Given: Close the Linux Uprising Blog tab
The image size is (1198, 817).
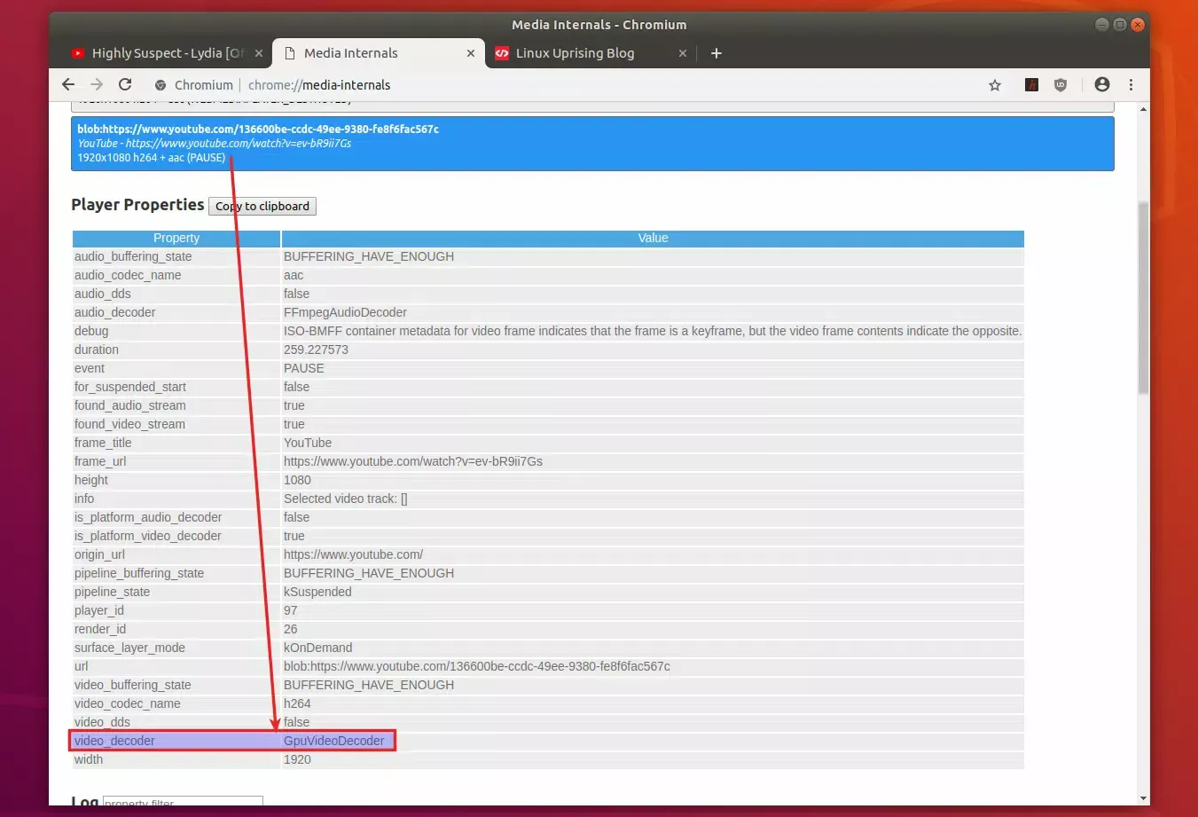Looking at the screenshot, I should coord(683,53).
